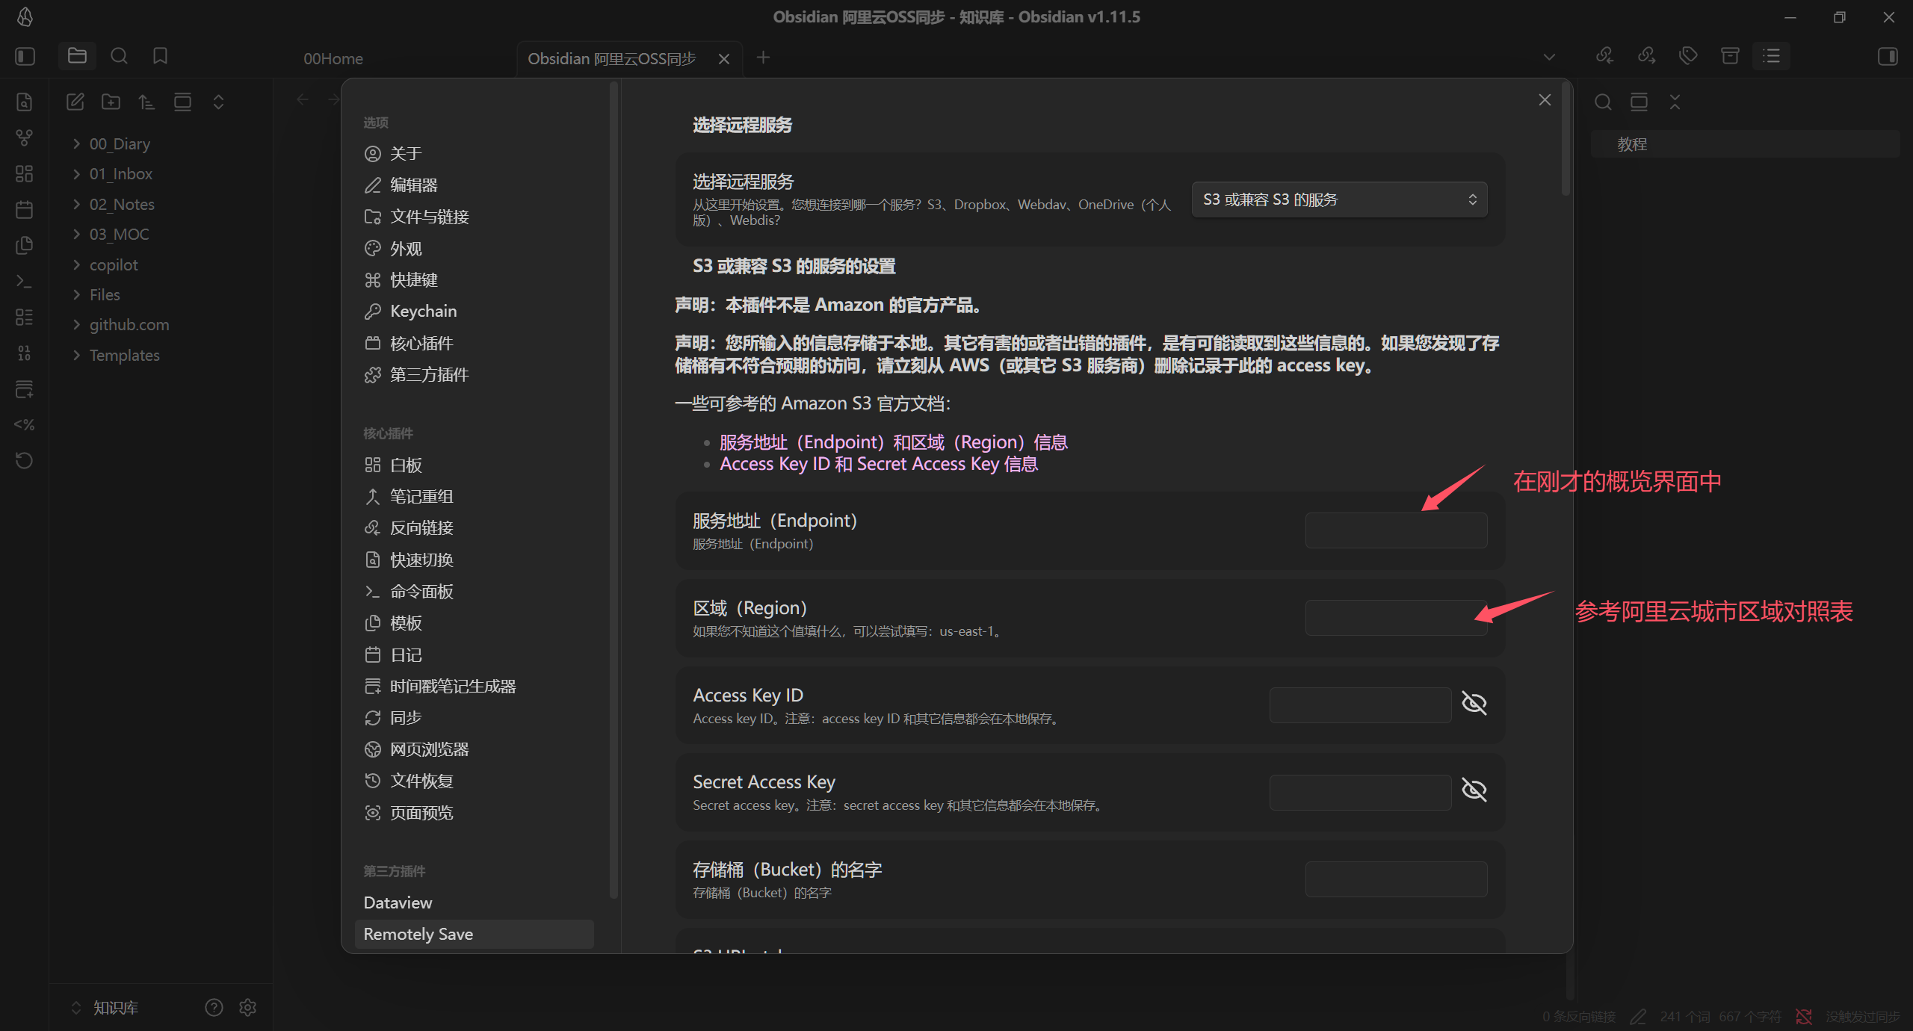Close the Obsidian 阿里云OSS同步 tab
This screenshot has height=1031, width=1913.
pyautogui.click(x=724, y=58)
